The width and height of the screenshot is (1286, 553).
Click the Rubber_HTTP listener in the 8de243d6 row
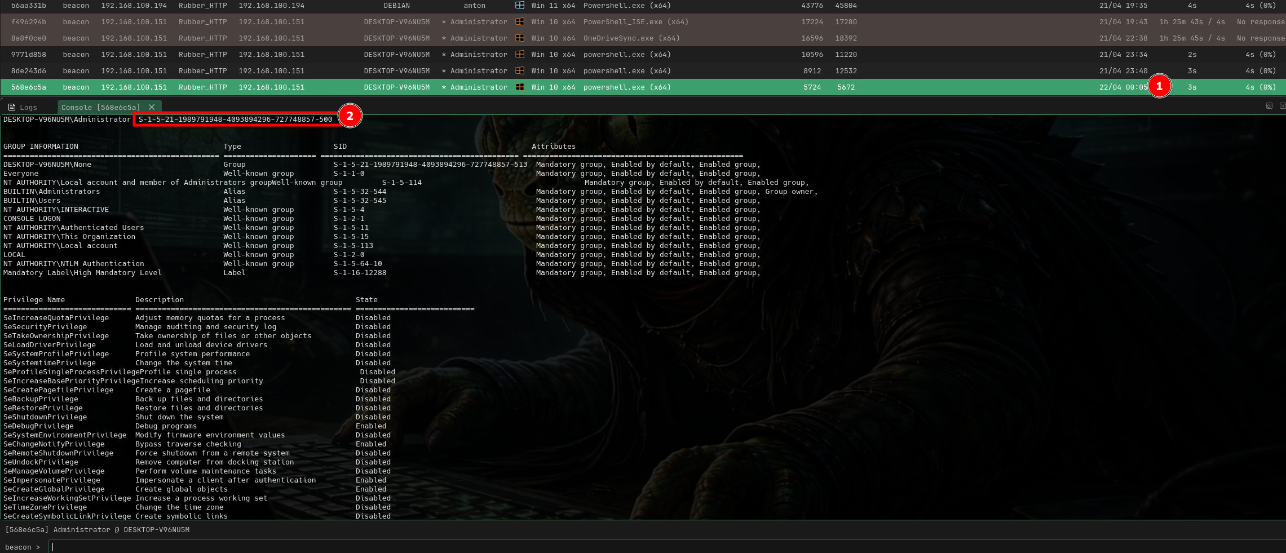click(202, 71)
